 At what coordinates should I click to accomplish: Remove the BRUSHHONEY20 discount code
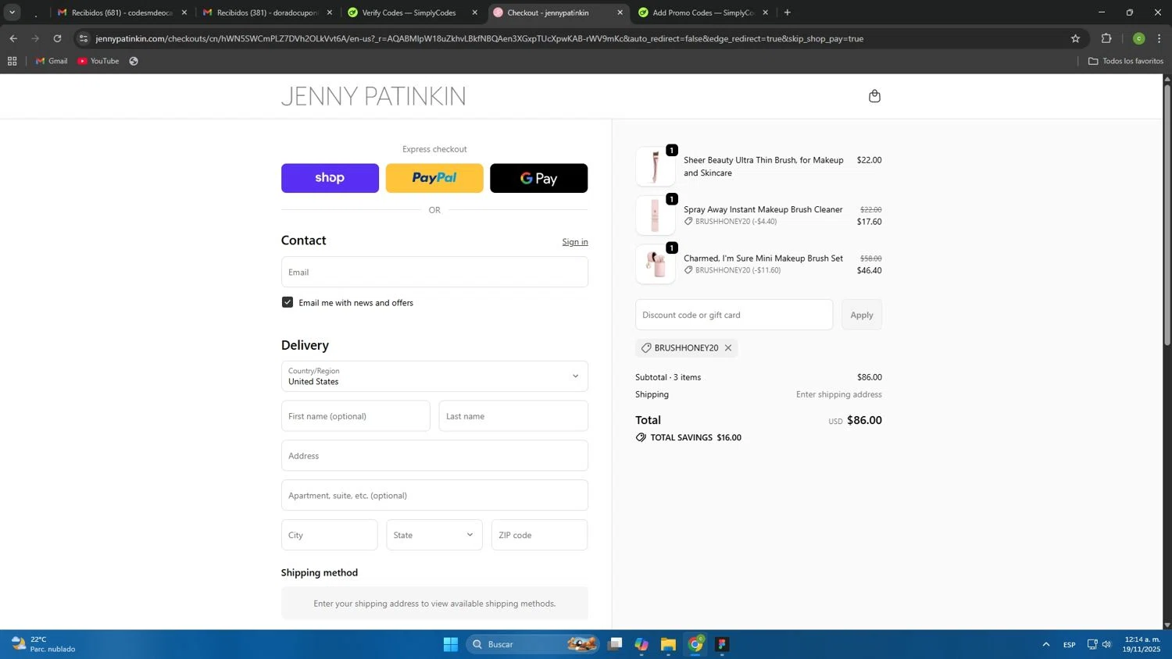728,348
